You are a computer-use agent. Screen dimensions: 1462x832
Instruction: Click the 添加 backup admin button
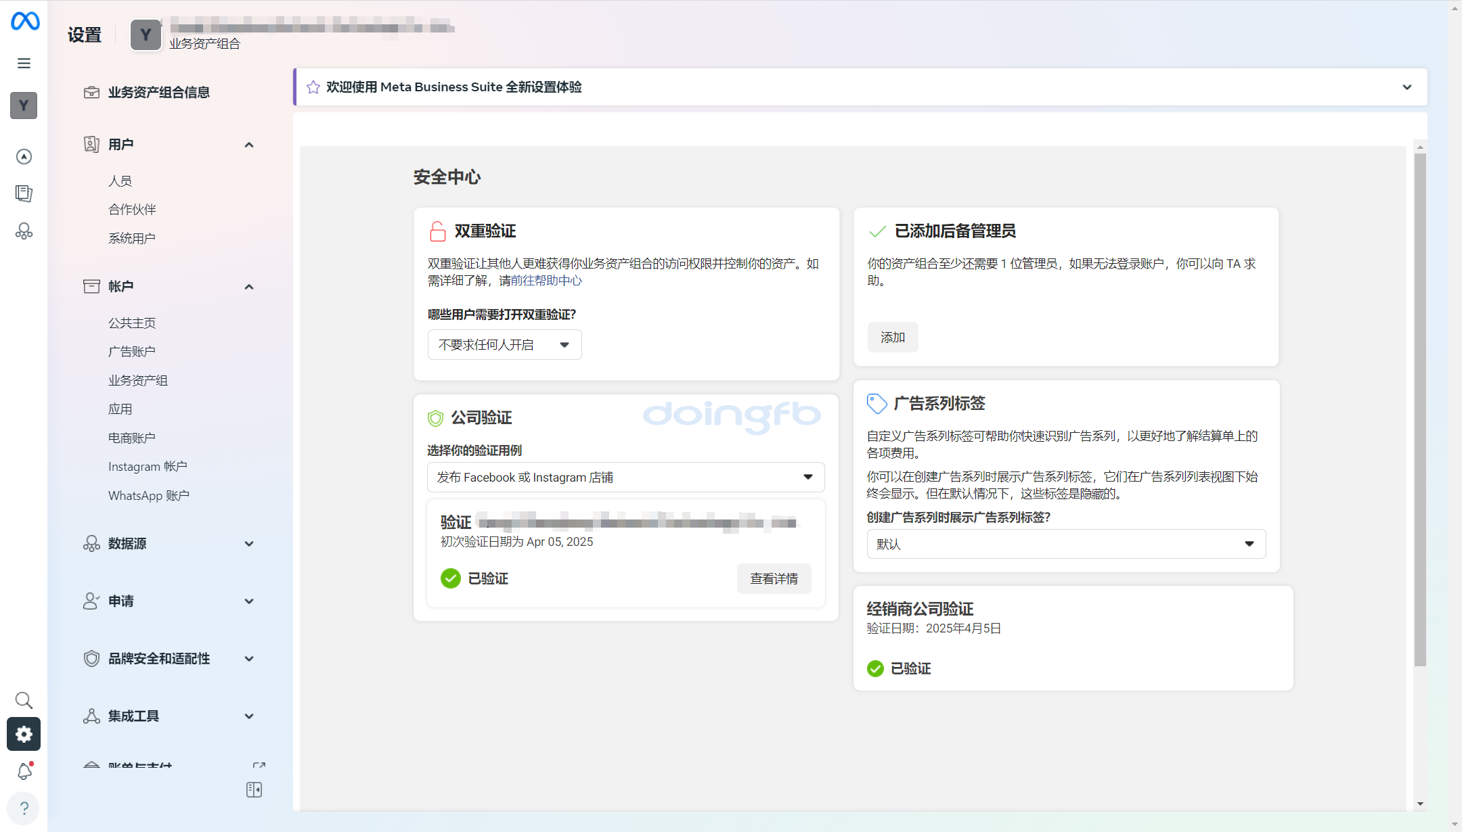pos(893,338)
